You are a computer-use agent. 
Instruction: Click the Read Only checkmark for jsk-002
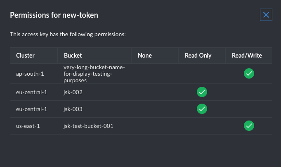pyautogui.click(x=202, y=92)
